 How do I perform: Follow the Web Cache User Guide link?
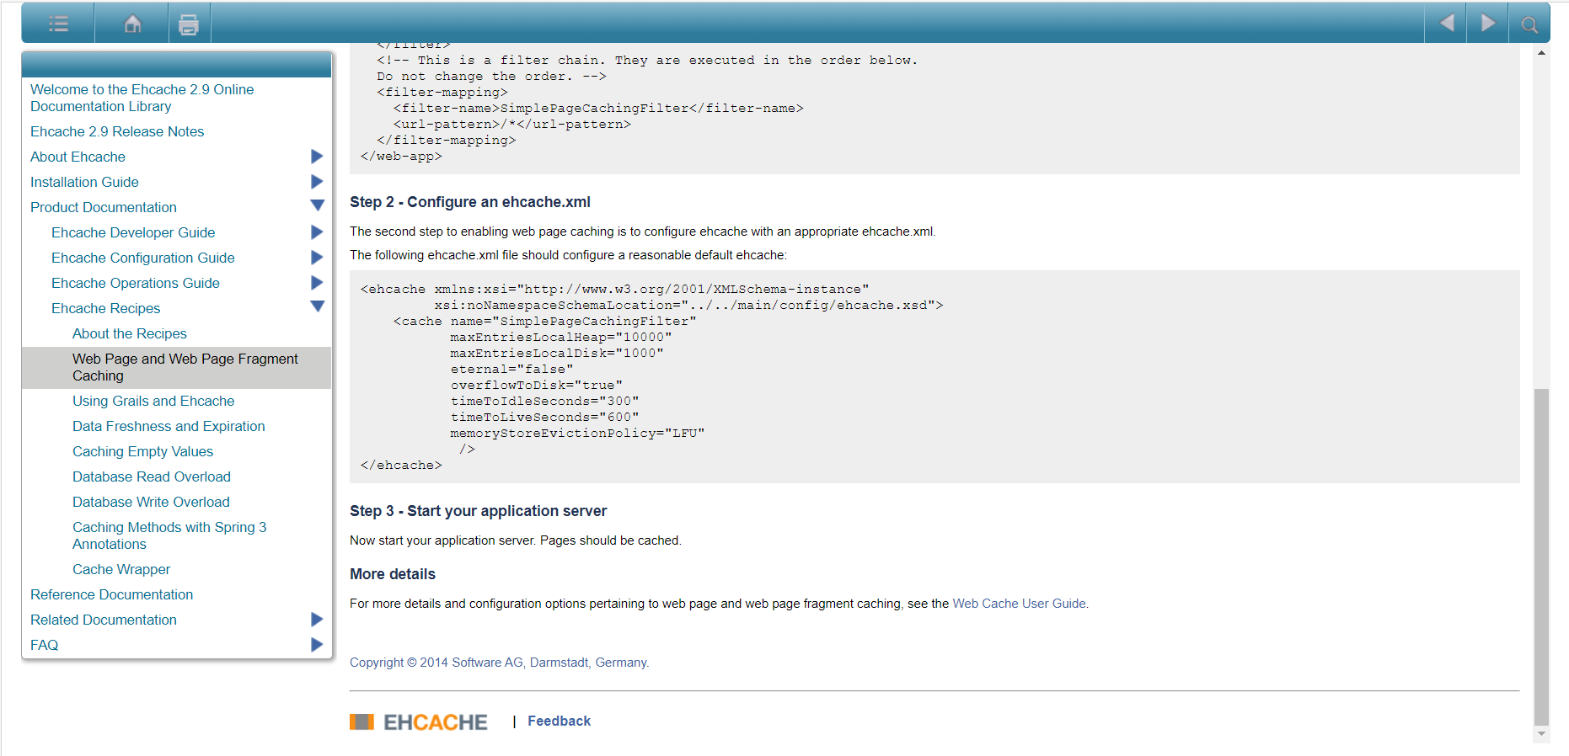1019,604
